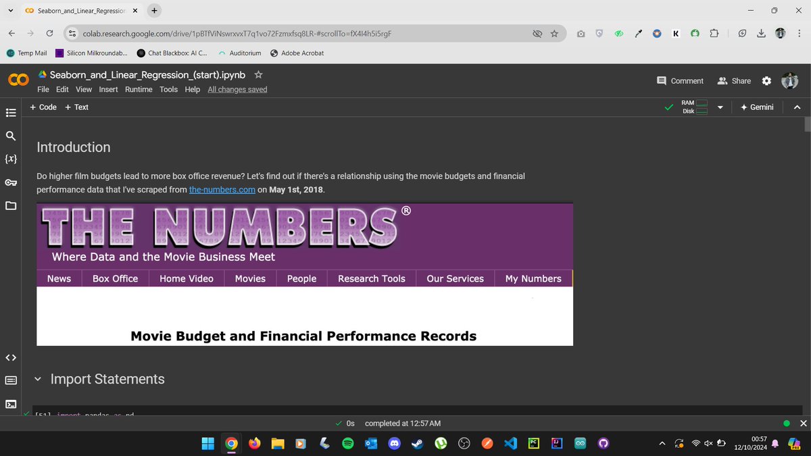Viewport: 811px width, 456px height.
Task: Open runtime connection options dropdown
Action: (720, 107)
